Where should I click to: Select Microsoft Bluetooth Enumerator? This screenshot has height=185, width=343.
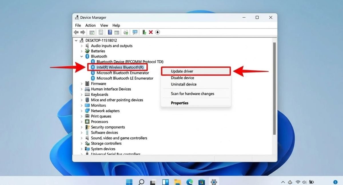(123, 73)
